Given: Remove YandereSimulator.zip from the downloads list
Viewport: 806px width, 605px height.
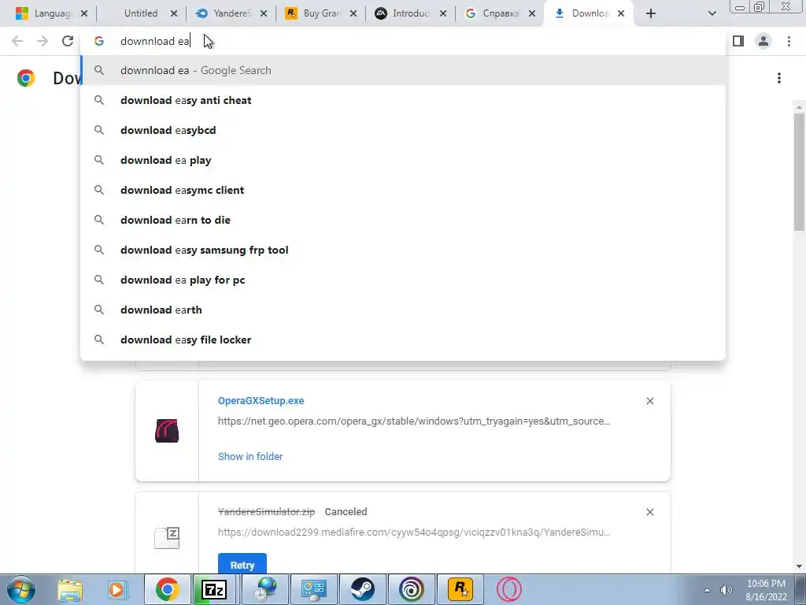Looking at the screenshot, I should (x=649, y=512).
